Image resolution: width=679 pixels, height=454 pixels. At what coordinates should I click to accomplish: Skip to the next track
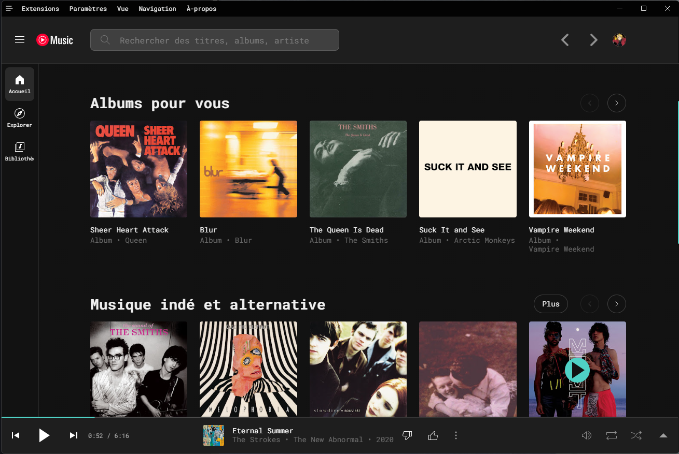[74, 435]
